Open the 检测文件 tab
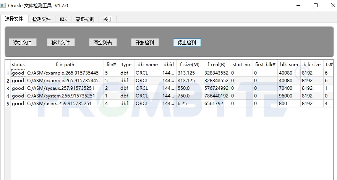Image resolution: width=337 pixels, height=180 pixels. click(42, 19)
